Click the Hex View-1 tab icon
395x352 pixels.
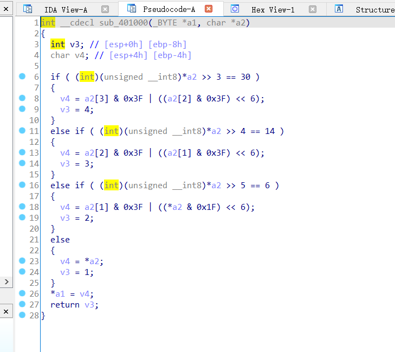pyautogui.click(x=235, y=9)
